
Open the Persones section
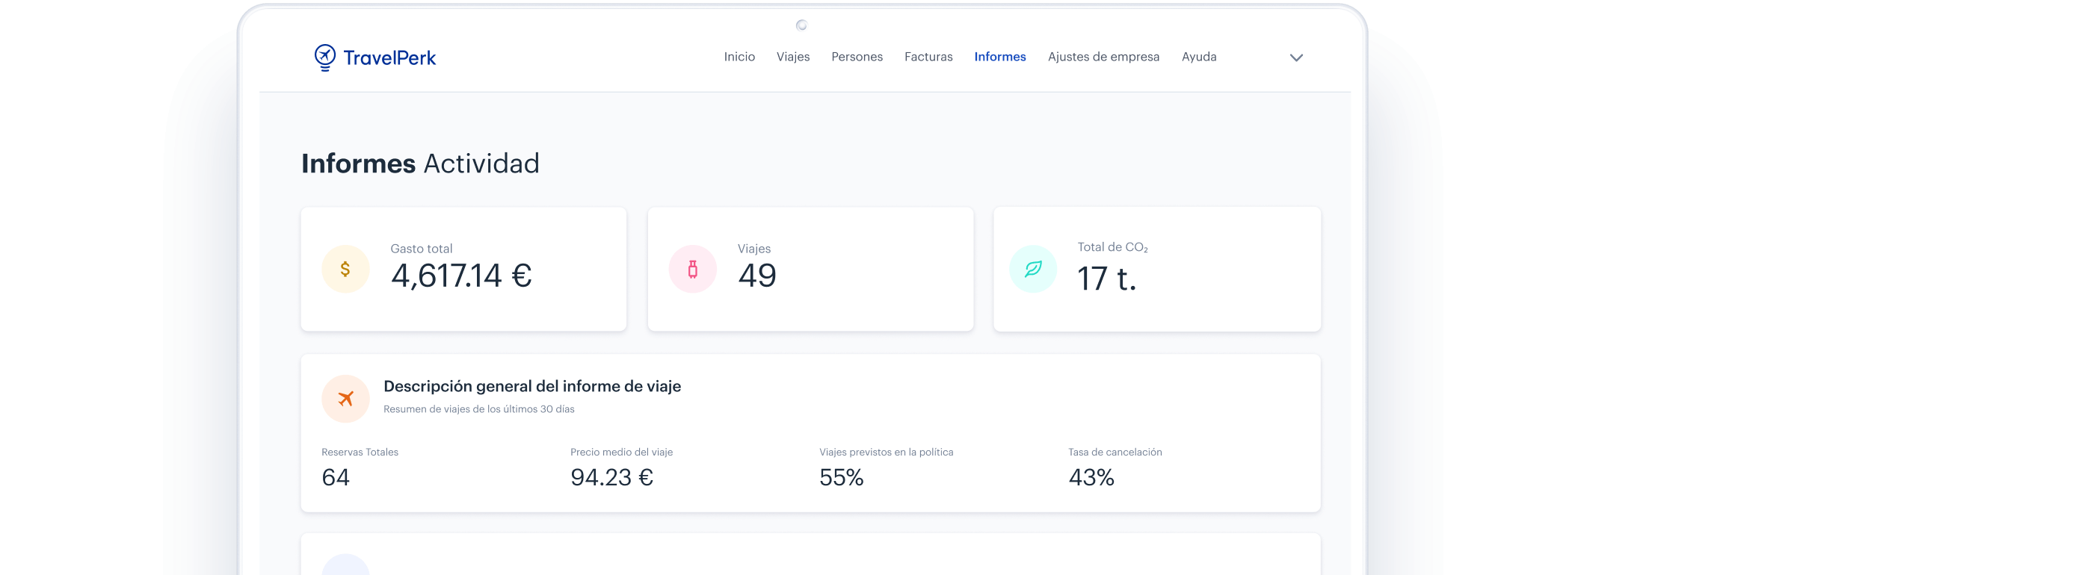(x=857, y=57)
